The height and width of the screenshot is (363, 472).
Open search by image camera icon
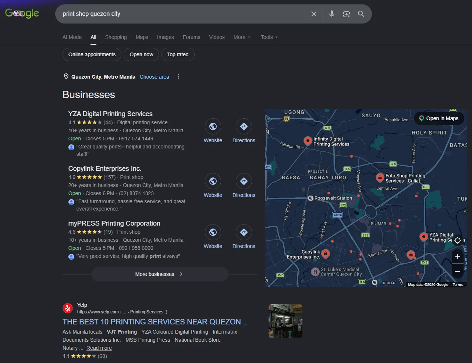coord(347,14)
